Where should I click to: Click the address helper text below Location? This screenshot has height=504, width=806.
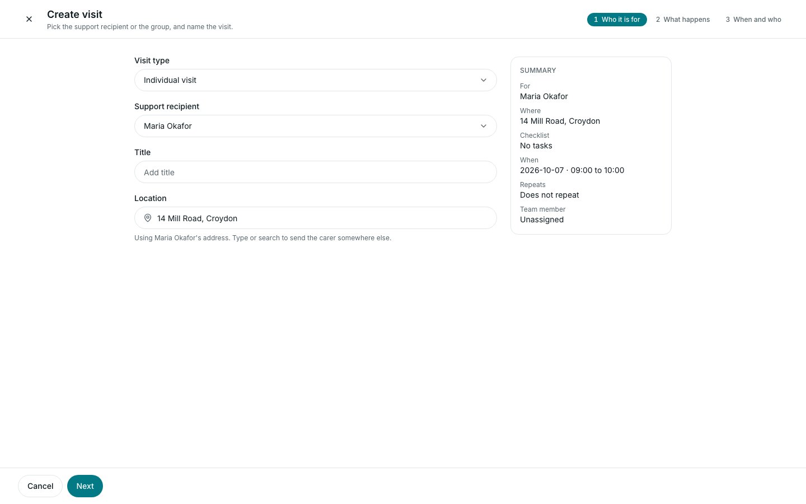[263, 238]
